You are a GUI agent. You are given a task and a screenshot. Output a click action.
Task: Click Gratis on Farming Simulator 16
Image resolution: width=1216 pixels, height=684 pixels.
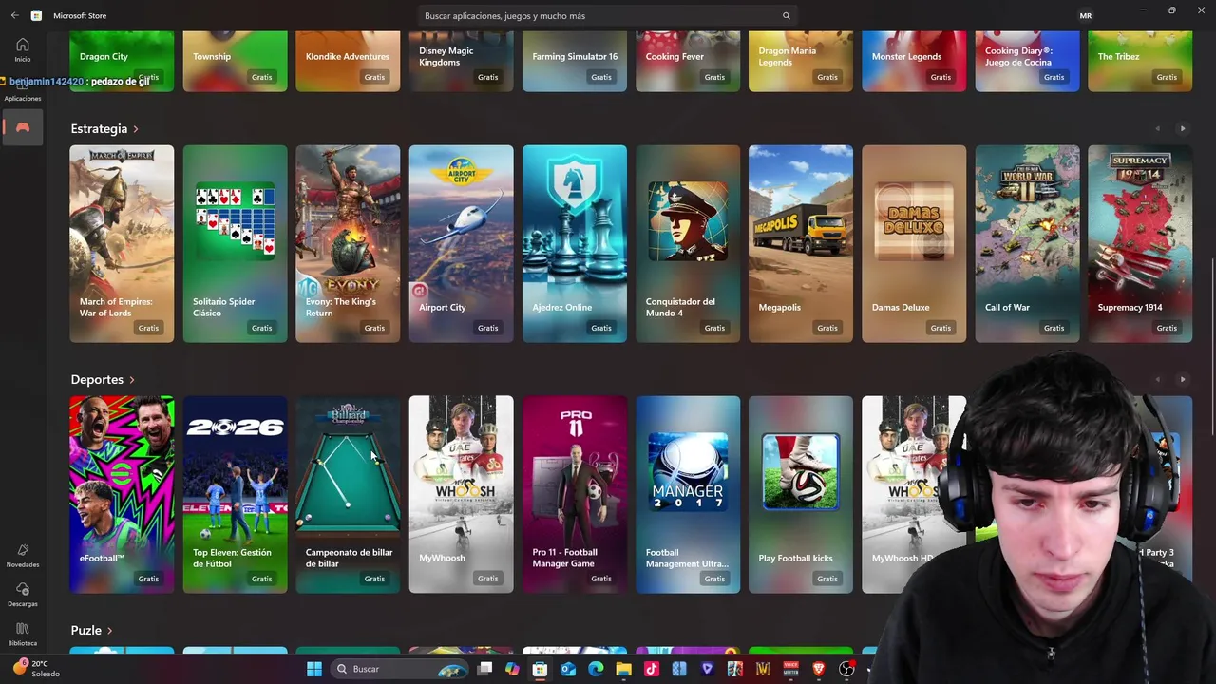click(x=601, y=77)
